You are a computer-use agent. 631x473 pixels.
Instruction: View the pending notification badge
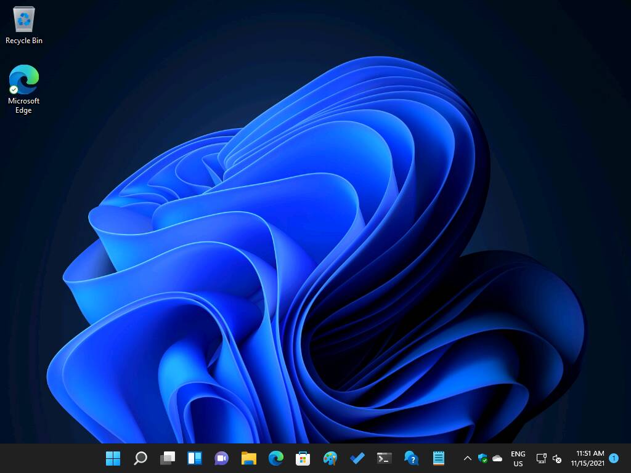(614, 458)
